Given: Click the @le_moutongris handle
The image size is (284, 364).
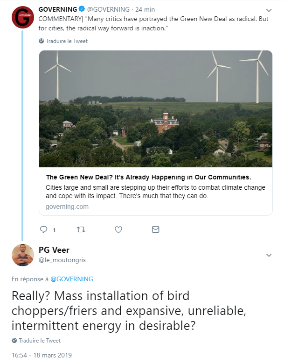Looking at the screenshot, I should pos(62,260).
